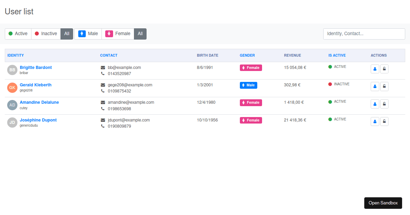This screenshot has height=215, width=410.
Task: Click the phone icon on Gerald Kleberth's row
Action: [102, 91]
